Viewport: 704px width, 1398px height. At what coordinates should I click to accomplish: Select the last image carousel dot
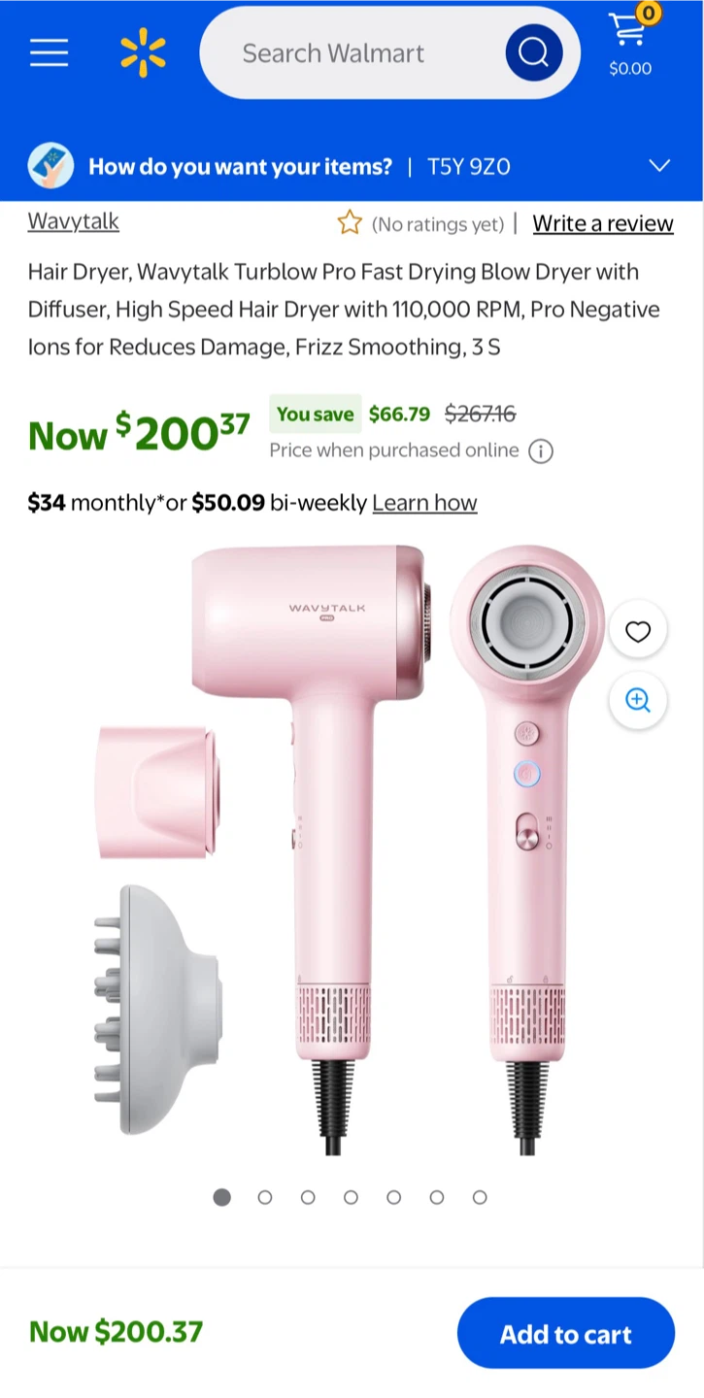click(480, 1197)
